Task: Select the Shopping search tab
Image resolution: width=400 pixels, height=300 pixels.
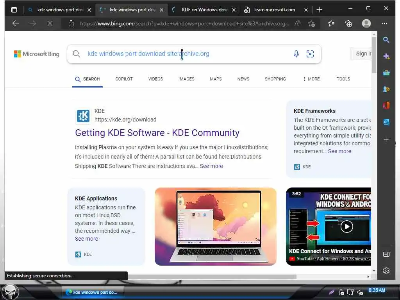Action: click(275, 79)
